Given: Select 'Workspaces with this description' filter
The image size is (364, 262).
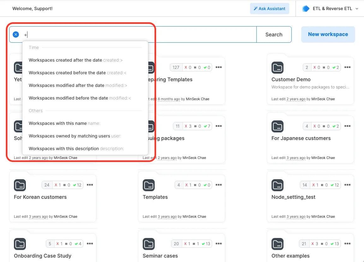Looking at the screenshot, I should click(85, 149).
